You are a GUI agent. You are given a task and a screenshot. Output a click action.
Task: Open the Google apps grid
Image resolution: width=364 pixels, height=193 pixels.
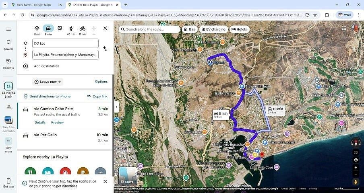[x=344, y=28]
